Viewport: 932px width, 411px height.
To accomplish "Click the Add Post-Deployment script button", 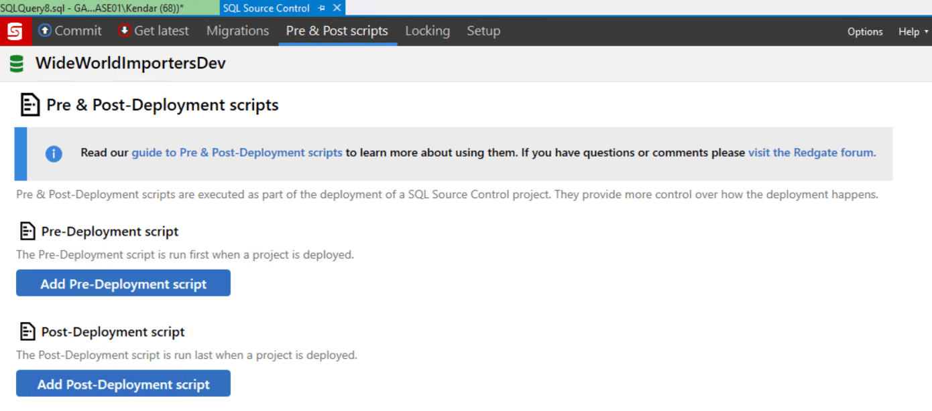I will [123, 383].
